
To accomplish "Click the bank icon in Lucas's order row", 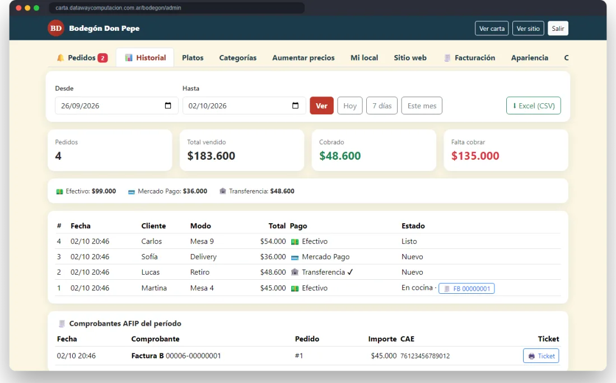I will (x=295, y=272).
